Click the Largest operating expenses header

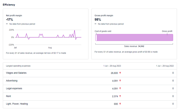coord(18,66)
